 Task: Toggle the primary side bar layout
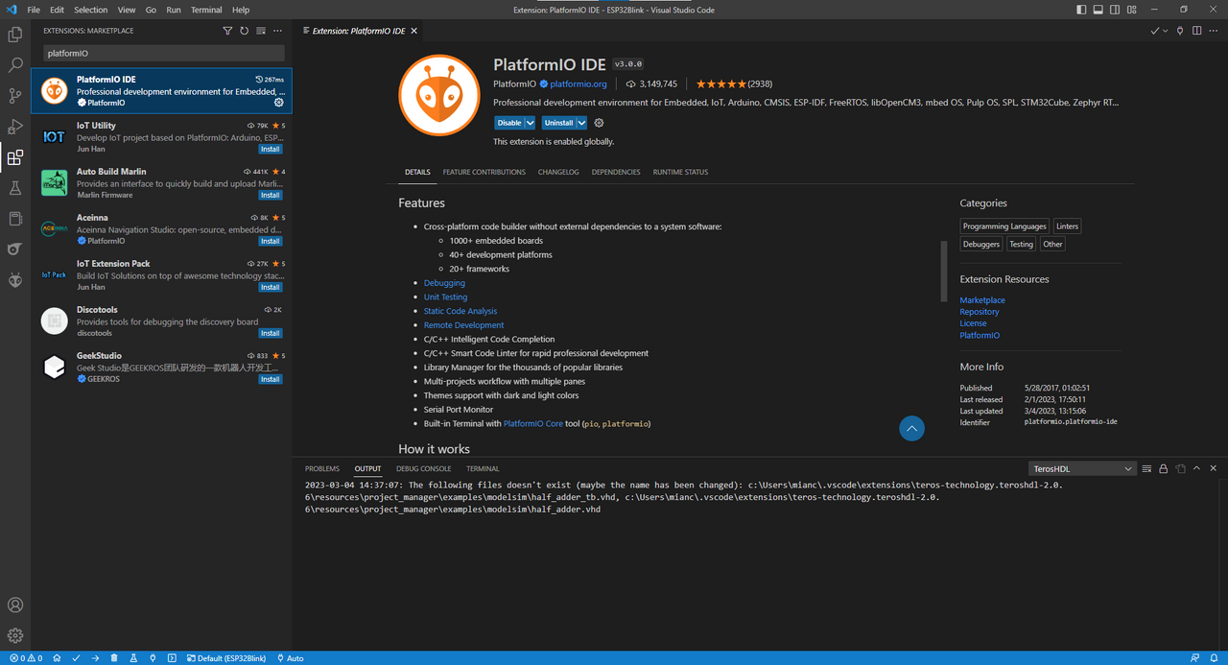coord(1082,10)
